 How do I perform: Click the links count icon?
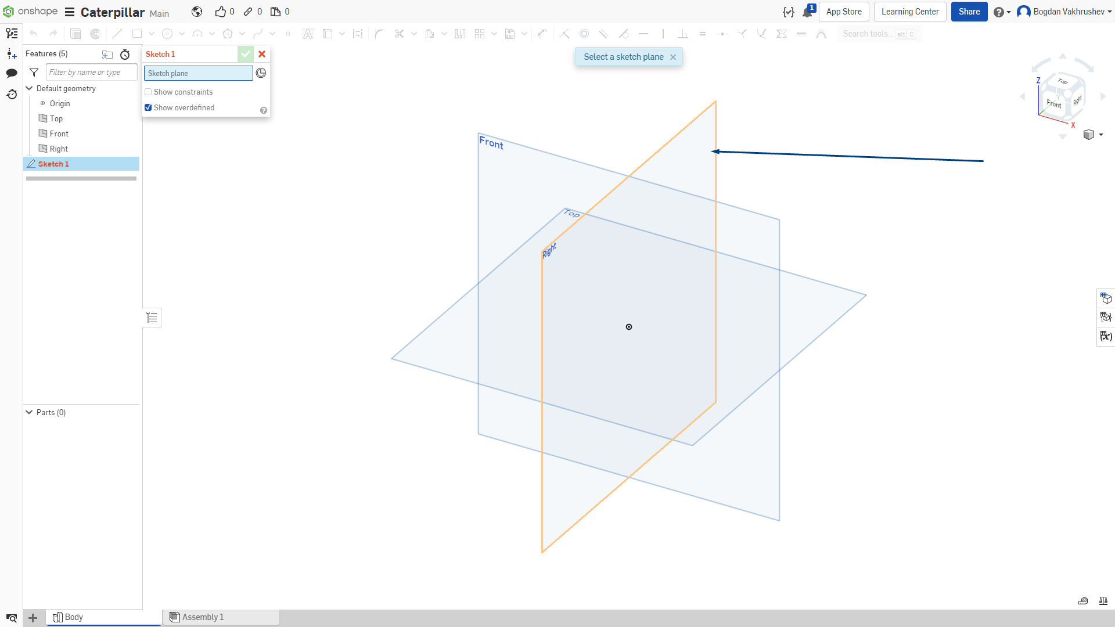coord(248,12)
